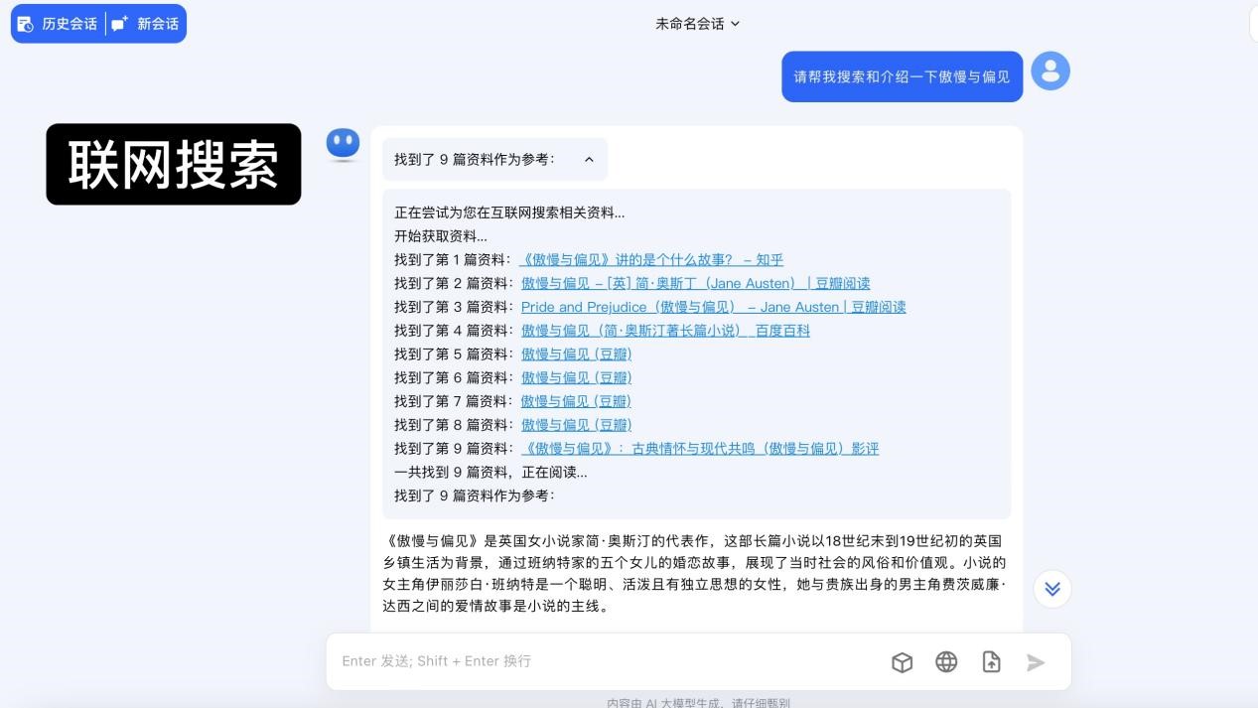Open the 知乎 link about 傲慢与偏见 story
Screen dimensions: 1258x708
tap(651, 259)
